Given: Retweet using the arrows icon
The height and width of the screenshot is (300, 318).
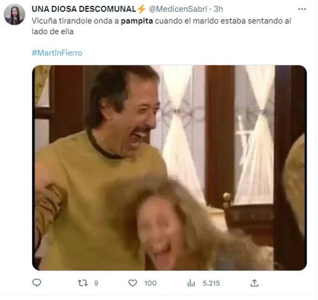Looking at the screenshot, I should coord(83,283).
